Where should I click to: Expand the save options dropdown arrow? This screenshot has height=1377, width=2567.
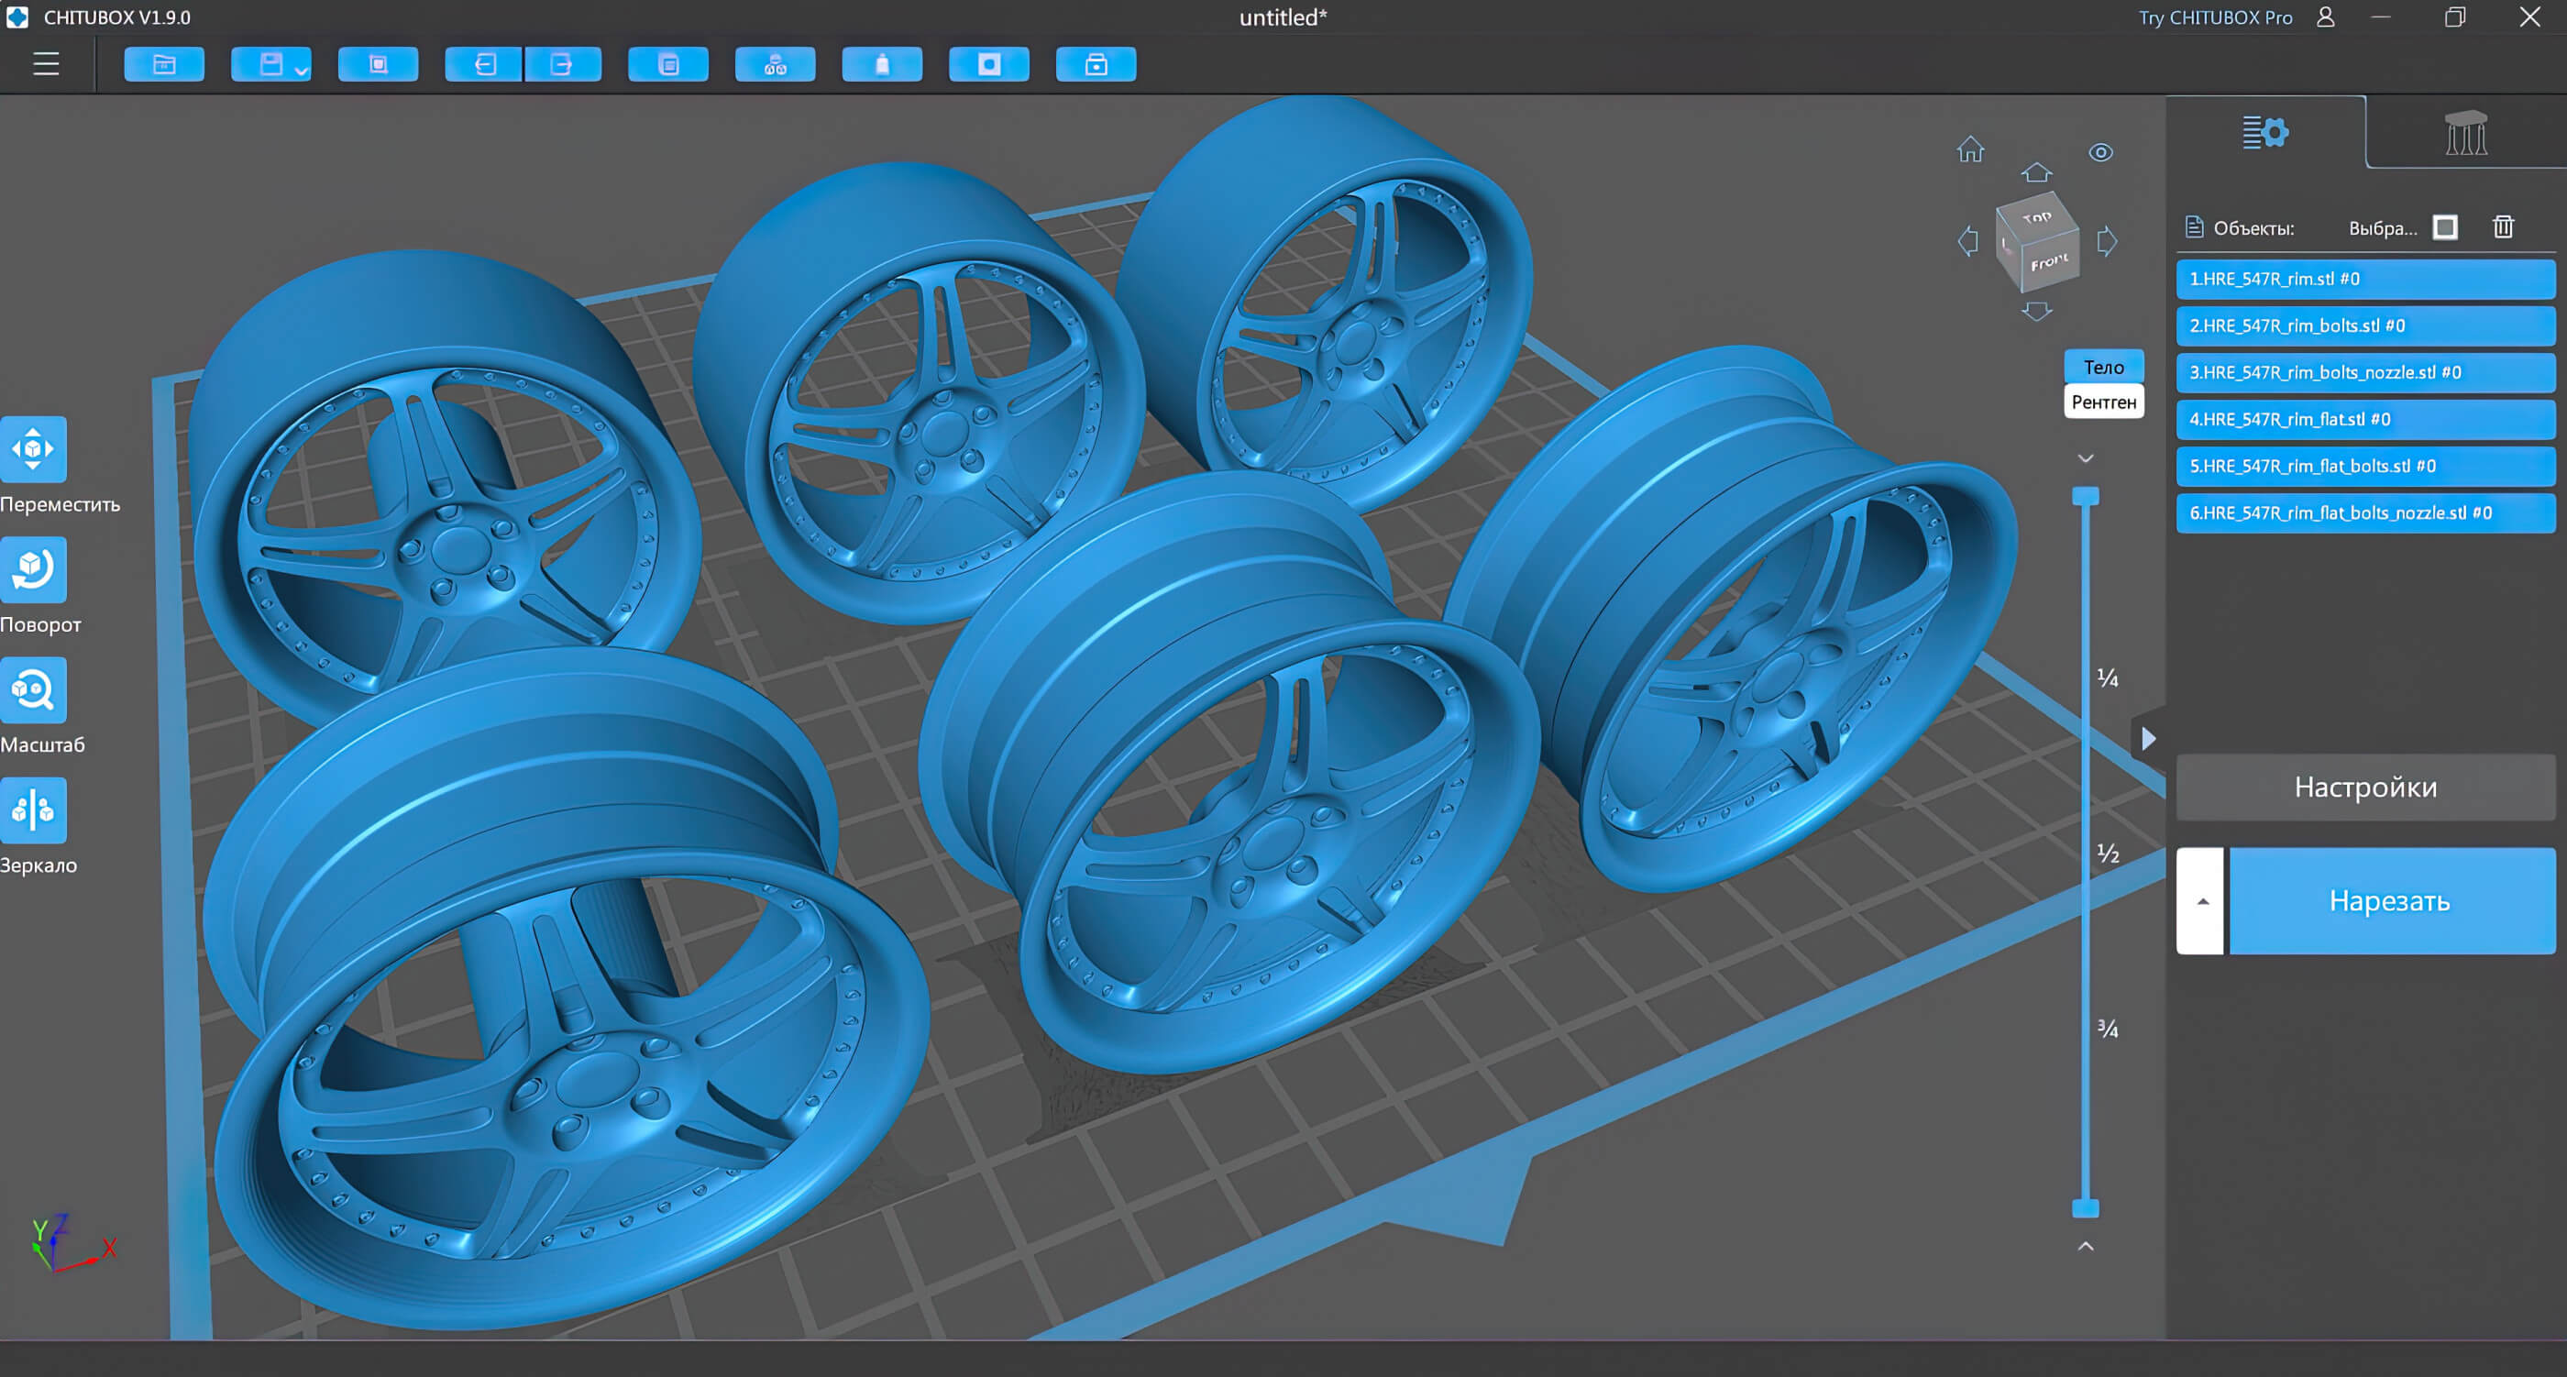(302, 71)
